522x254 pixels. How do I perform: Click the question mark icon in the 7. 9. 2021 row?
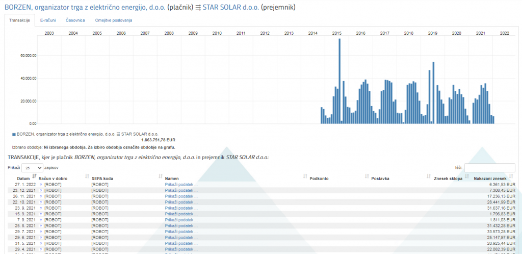[x=41, y=220]
